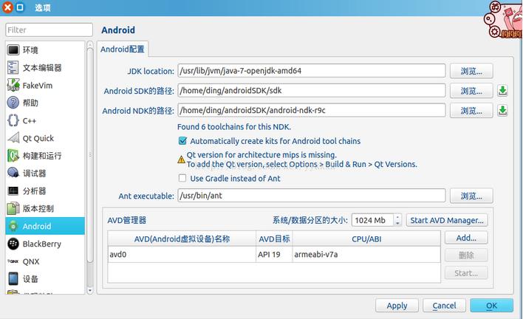Sort by CPU/ABI column header
Screen dimensions: 523x319
(366, 239)
